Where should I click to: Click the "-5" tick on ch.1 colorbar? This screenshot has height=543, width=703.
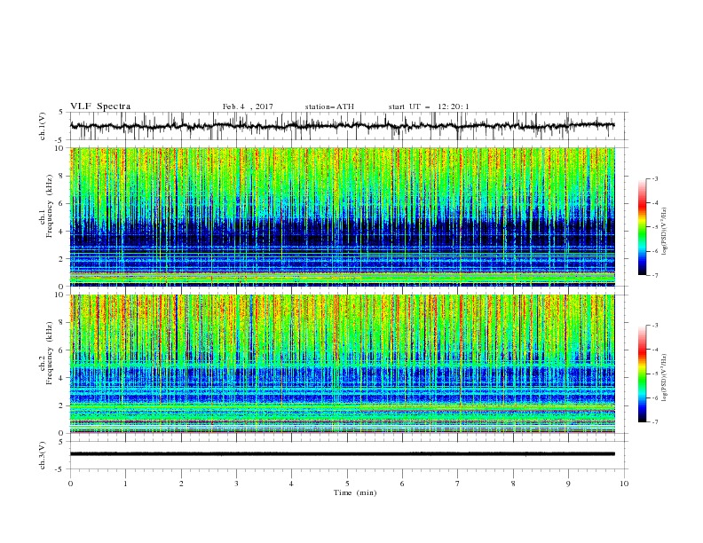pyautogui.click(x=654, y=227)
